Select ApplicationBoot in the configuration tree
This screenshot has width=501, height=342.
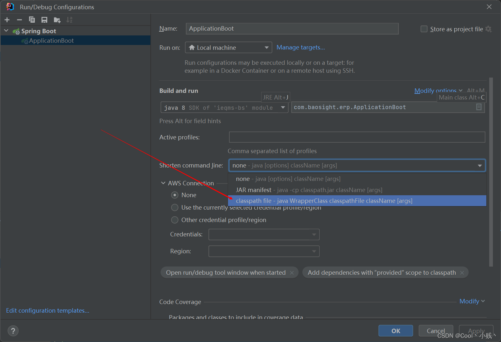[76, 41]
